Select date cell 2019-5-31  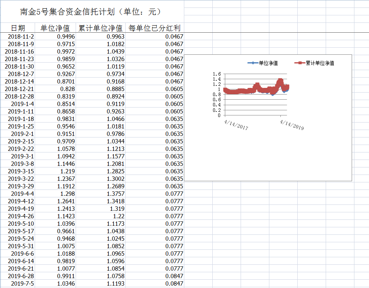coord(18,246)
